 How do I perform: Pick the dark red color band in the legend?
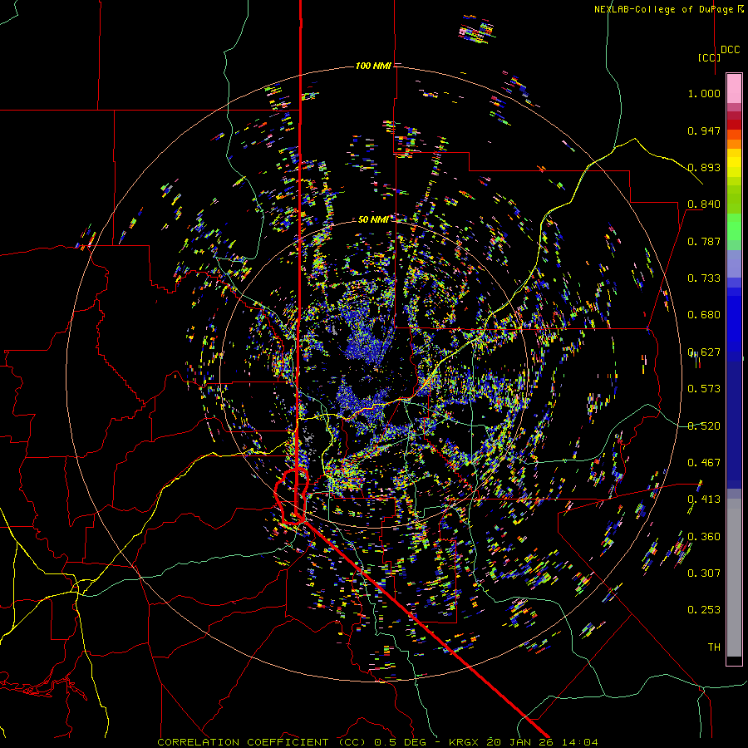(x=734, y=125)
